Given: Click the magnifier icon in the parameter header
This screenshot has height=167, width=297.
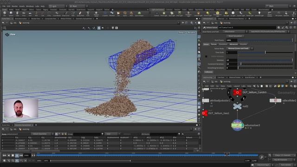Looking at the screenshot, I should pyautogui.click(x=287, y=28).
